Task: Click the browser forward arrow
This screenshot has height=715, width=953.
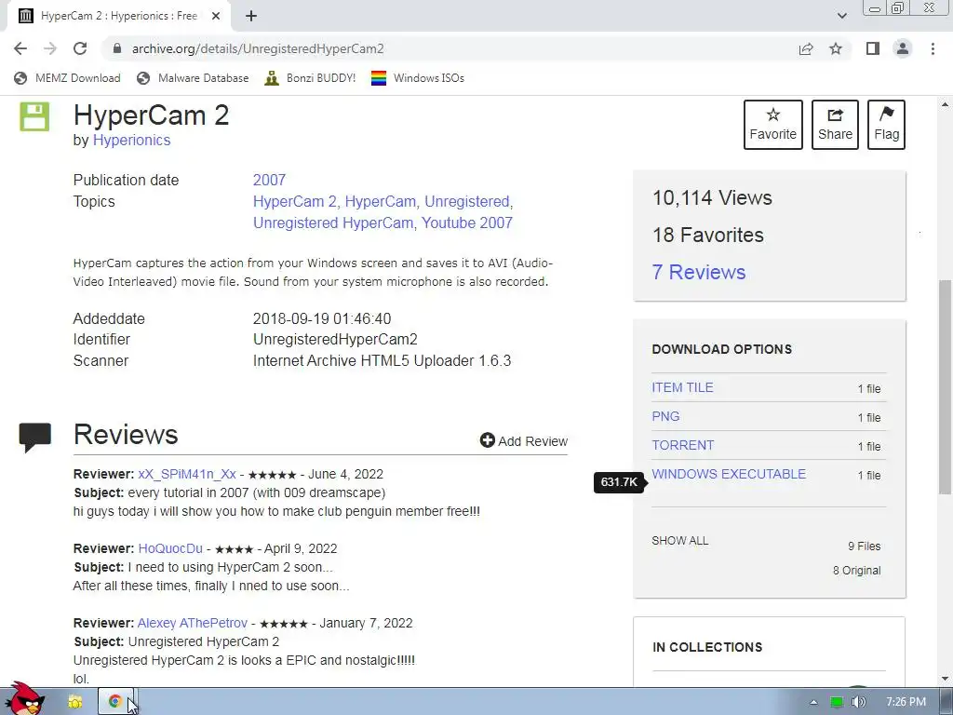Action: 50,48
